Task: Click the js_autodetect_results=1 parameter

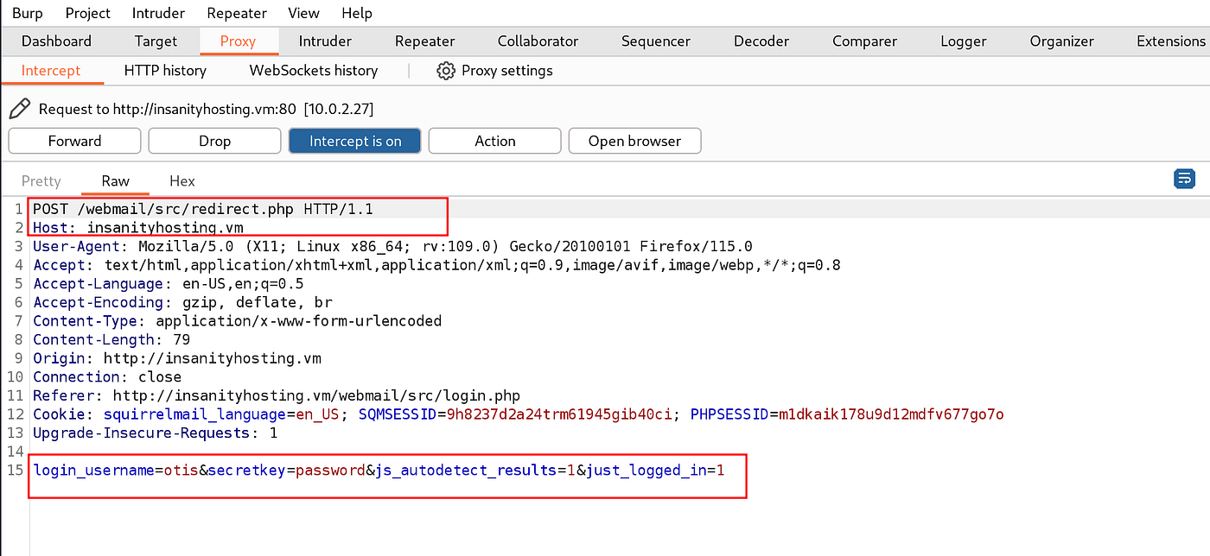Action: point(475,471)
